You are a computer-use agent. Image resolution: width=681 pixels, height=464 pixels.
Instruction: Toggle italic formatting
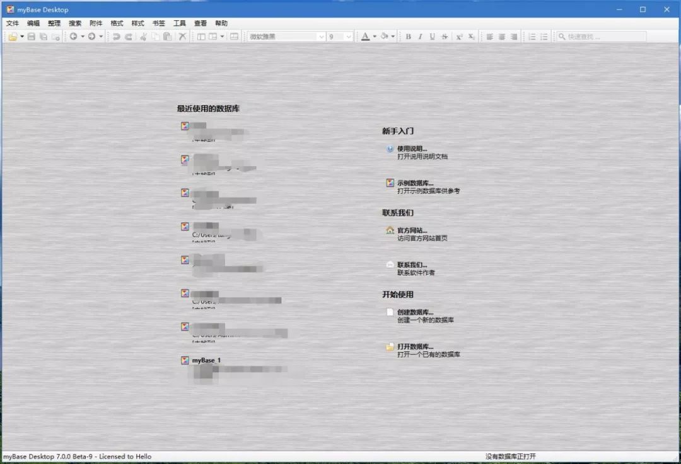421,37
